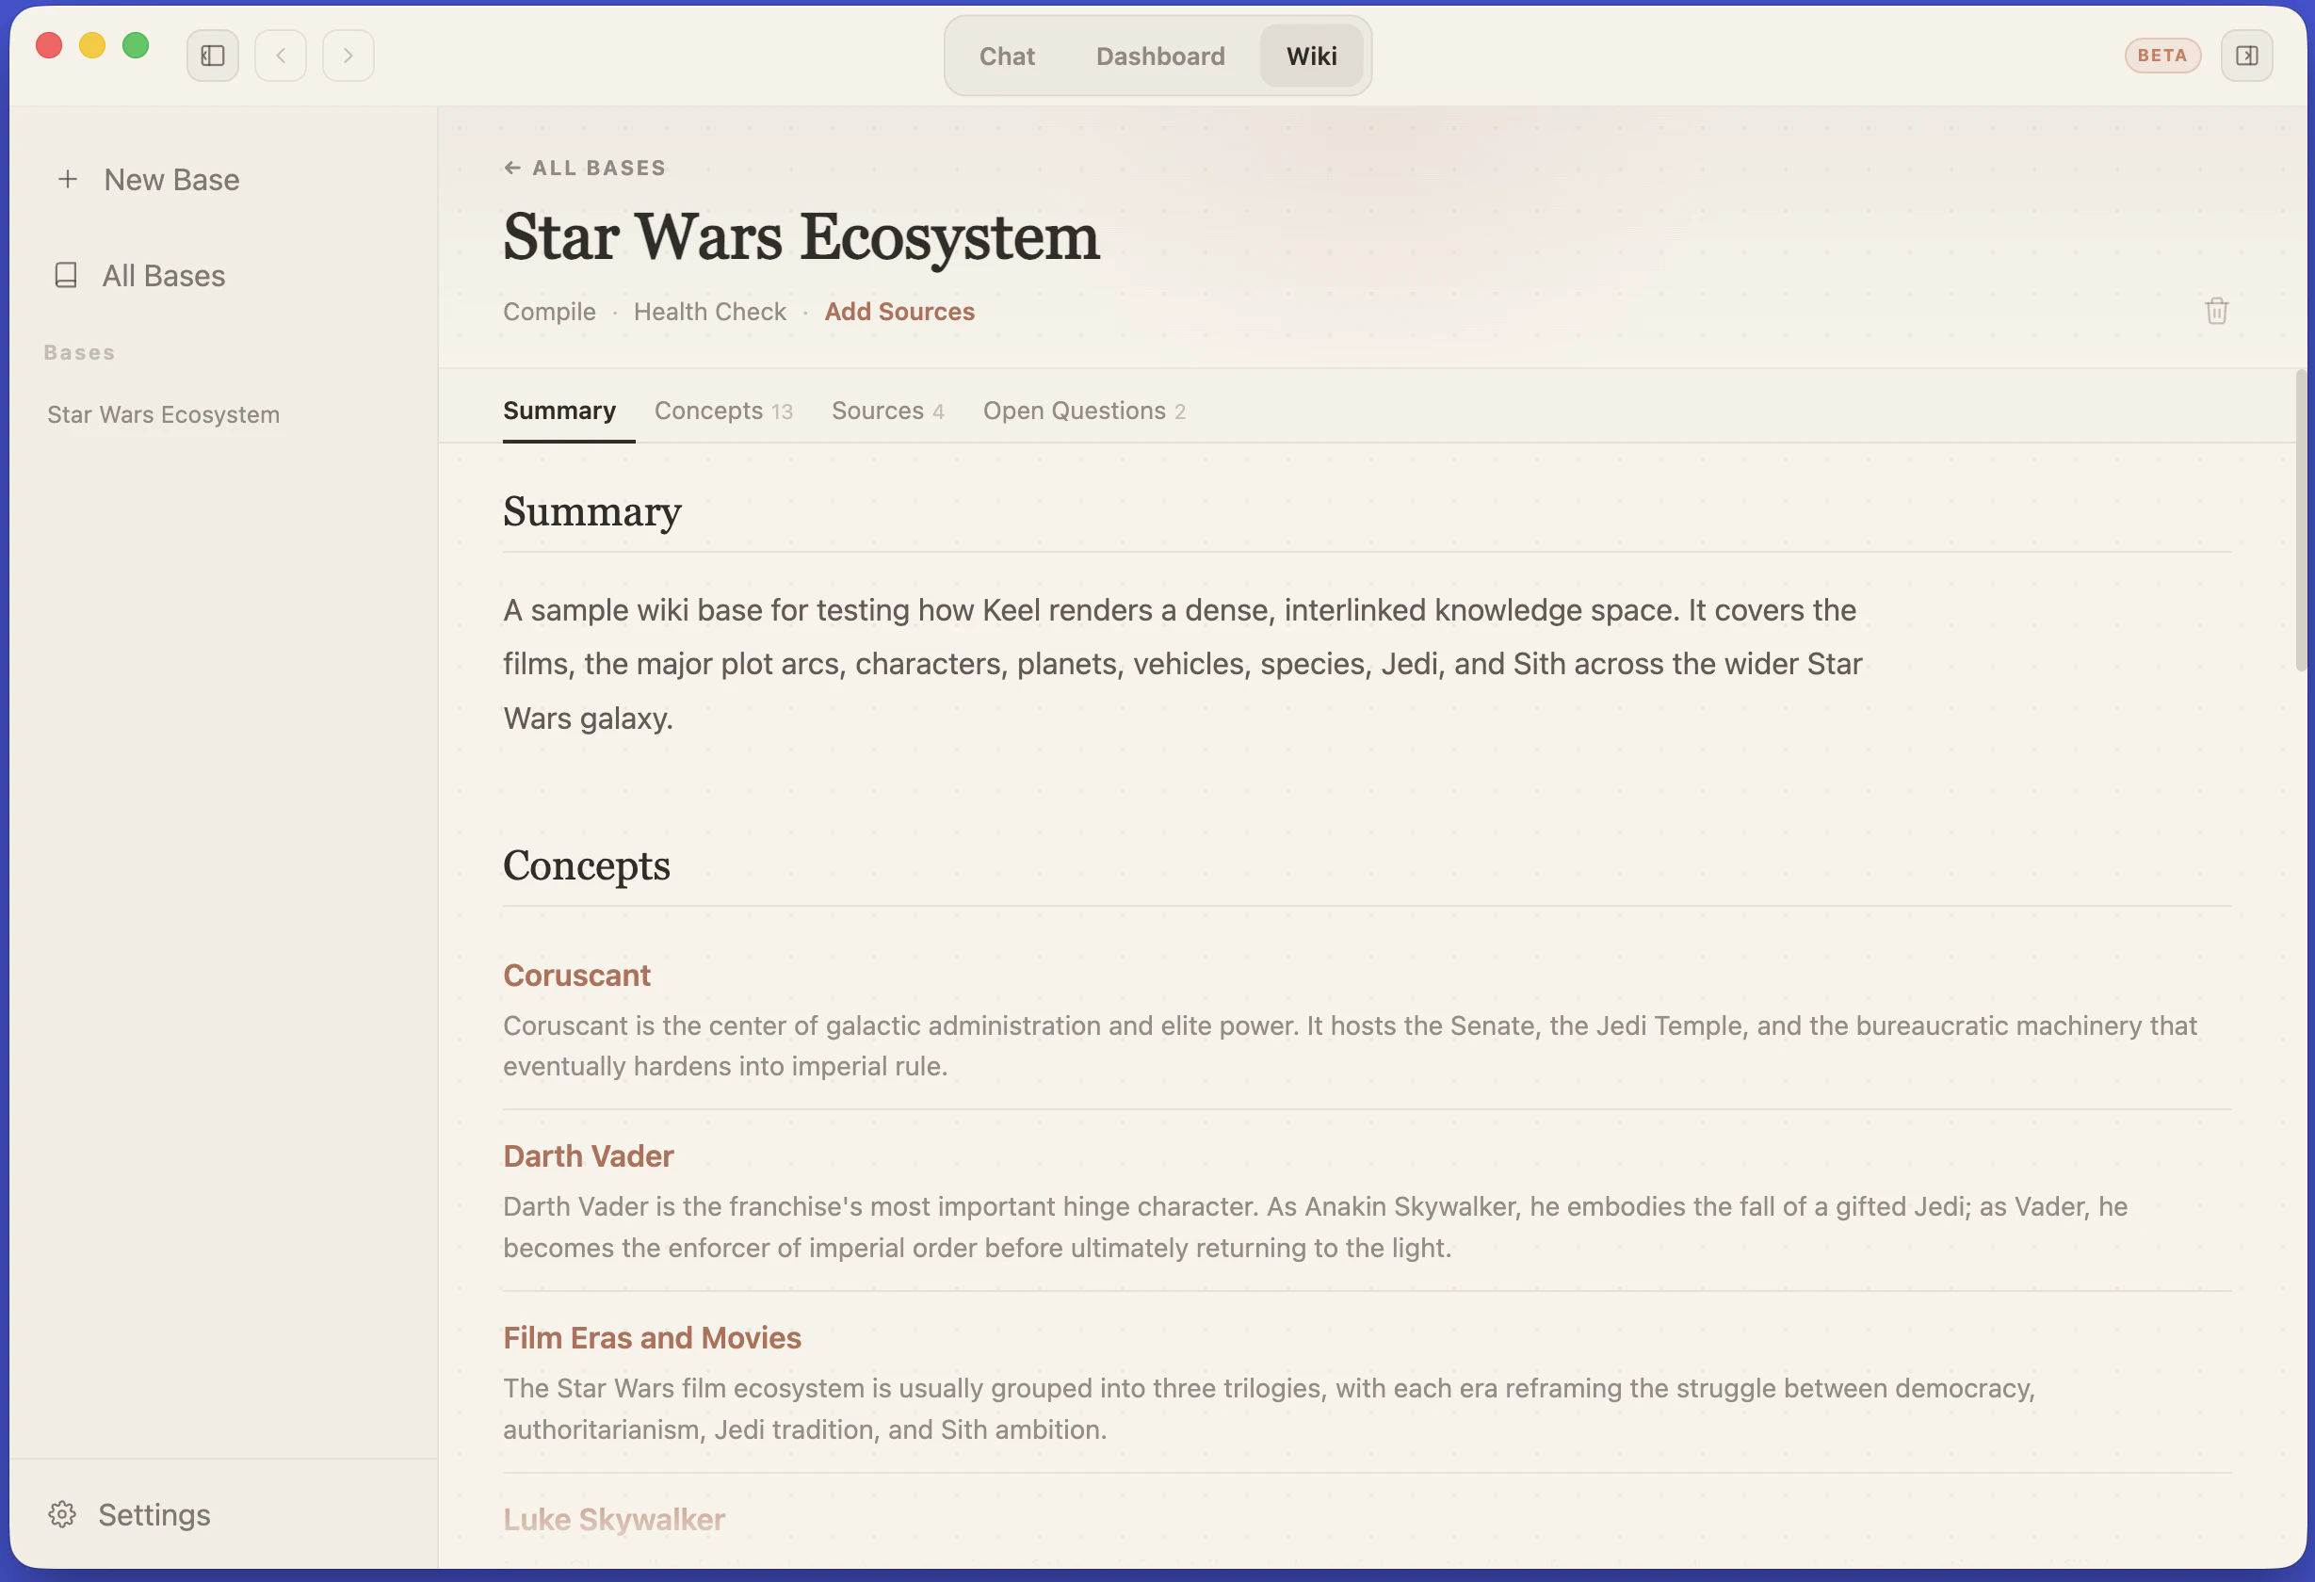Viewport: 2315px width, 1582px height.
Task: Open the Luke Skywalker concept
Action: coord(614,1519)
